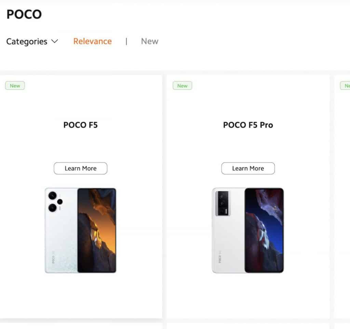The width and height of the screenshot is (350, 329).
Task: Click Learn More under POCO F5
Action: [x=80, y=168]
